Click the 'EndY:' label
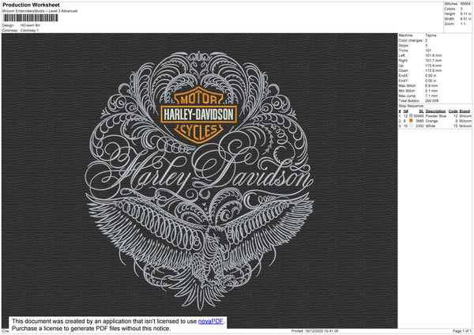 (x=404, y=81)
